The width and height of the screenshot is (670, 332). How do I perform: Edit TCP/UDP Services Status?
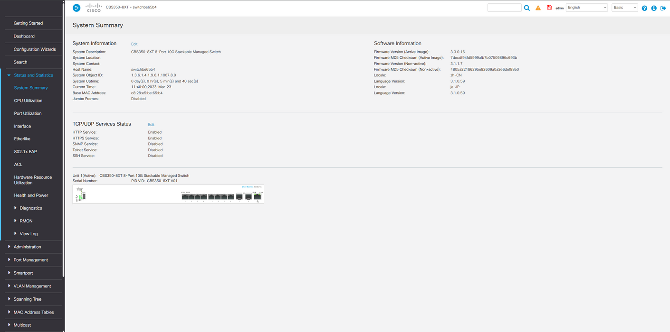point(151,125)
